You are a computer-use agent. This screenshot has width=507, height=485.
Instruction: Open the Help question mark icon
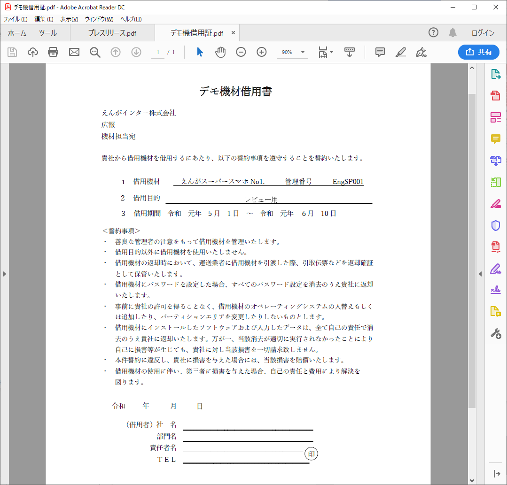pyautogui.click(x=433, y=33)
